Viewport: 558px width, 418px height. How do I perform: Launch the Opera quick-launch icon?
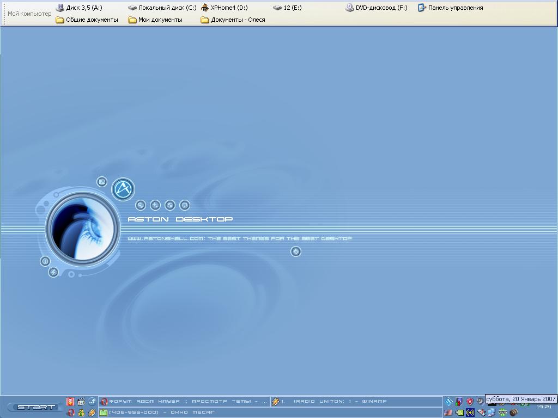click(70, 413)
